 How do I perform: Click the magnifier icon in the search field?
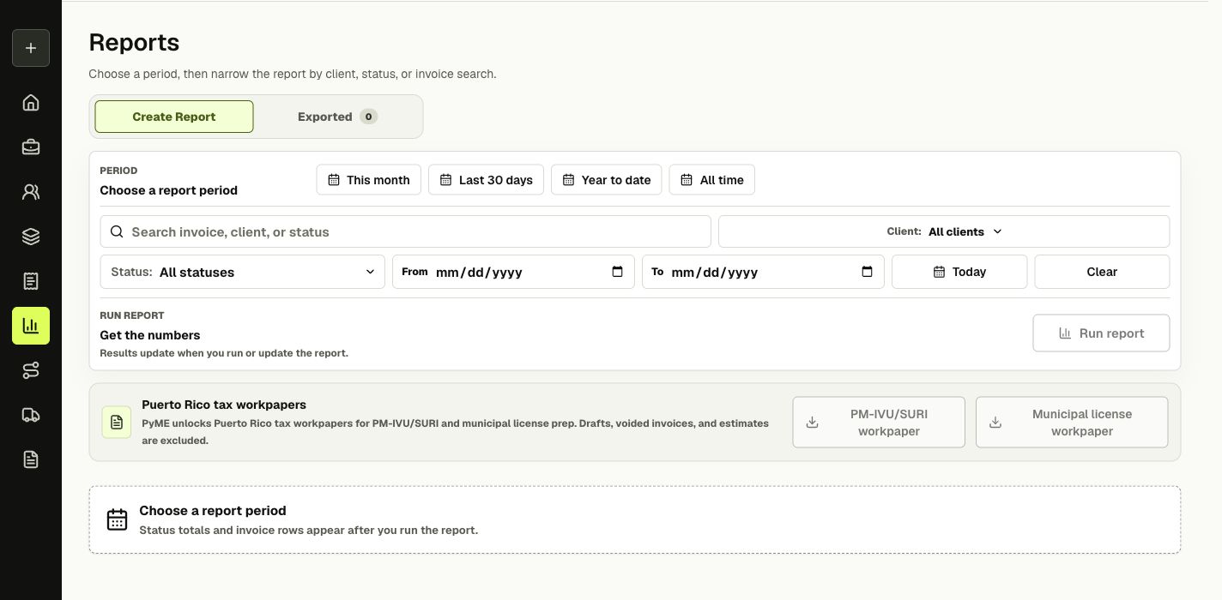pyautogui.click(x=117, y=231)
